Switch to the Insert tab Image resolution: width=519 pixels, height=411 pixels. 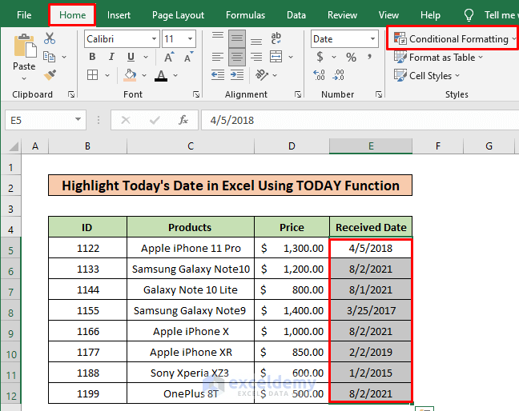pos(119,15)
